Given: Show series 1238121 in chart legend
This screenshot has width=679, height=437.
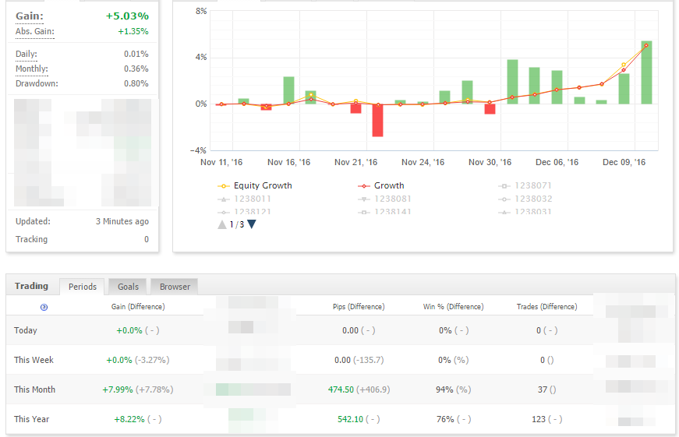Looking at the screenshot, I should [244, 212].
